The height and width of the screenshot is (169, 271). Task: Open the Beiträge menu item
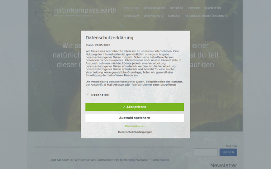tap(177, 8)
